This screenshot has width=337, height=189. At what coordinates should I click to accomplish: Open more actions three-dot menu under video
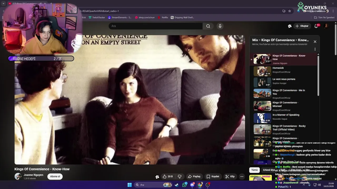[x=242, y=176]
